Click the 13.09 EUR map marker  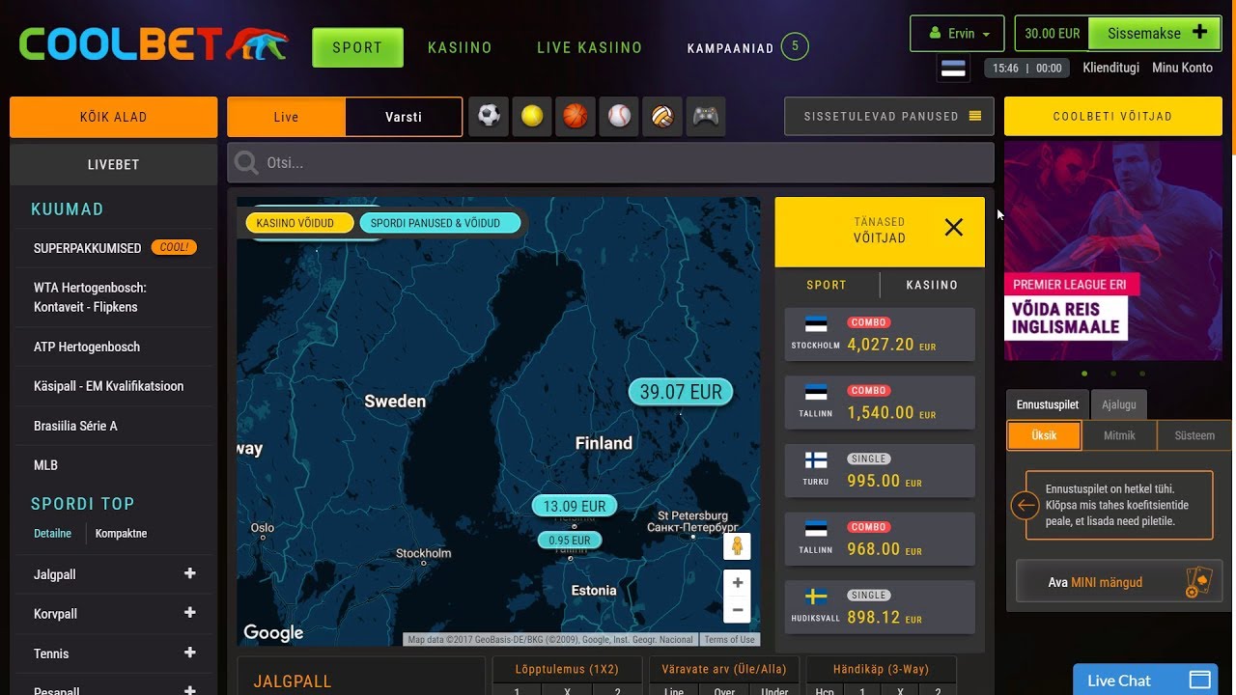tap(575, 506)
